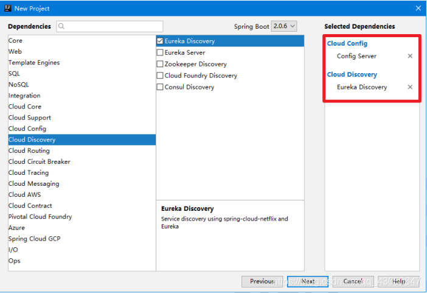Select the Core category
427x293 pixels.
point(82,40)
